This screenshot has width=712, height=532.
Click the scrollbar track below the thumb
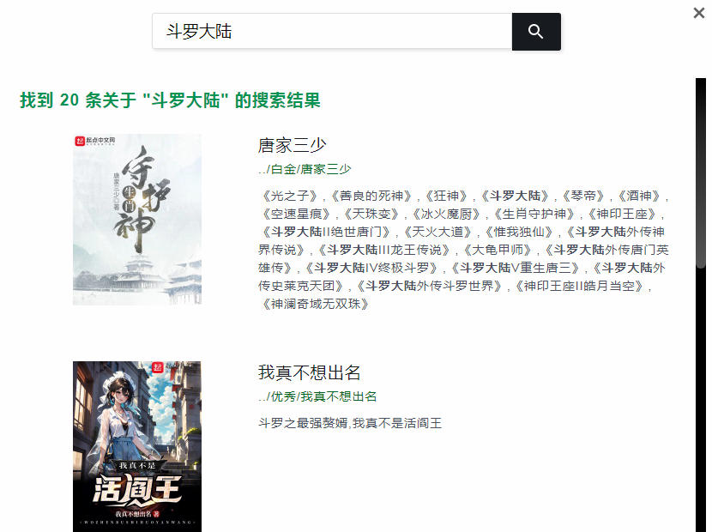pos(701,400)
